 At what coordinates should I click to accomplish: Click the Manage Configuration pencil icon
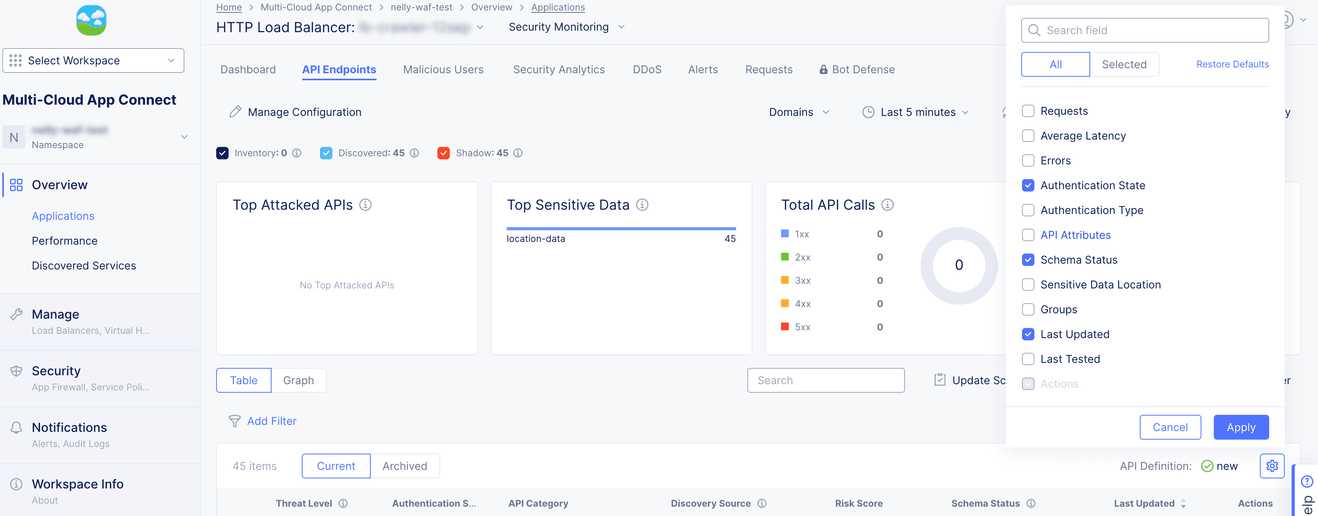[x=235, y=112]
